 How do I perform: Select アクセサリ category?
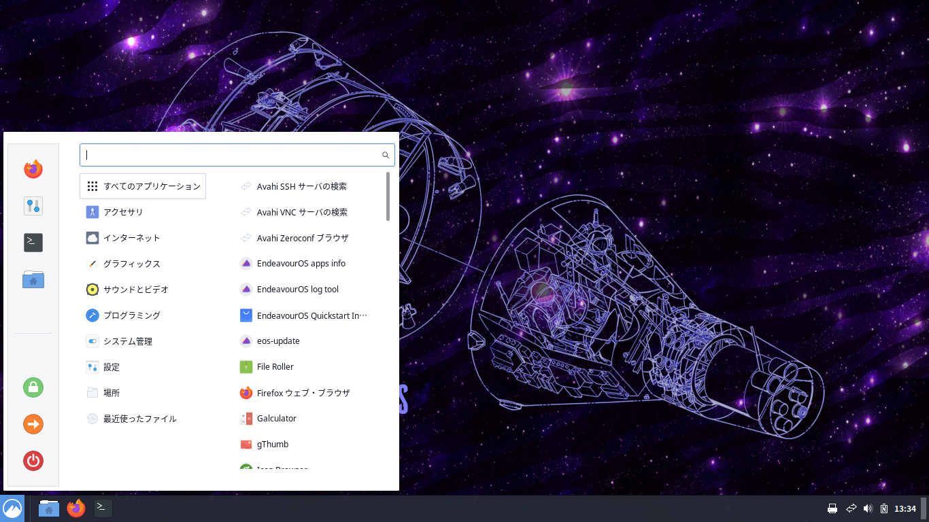tap(143, 212)
